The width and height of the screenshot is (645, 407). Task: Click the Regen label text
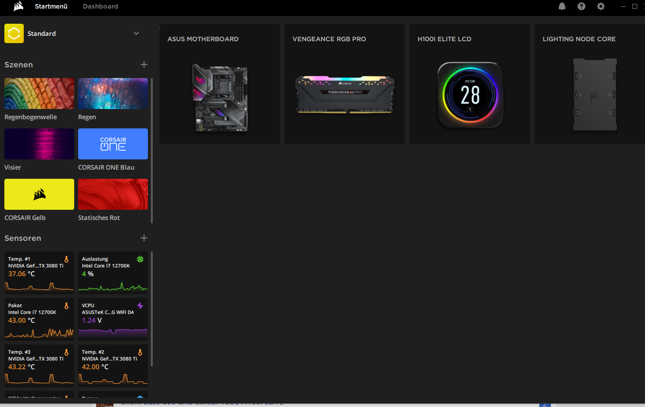tap(87, 117)
